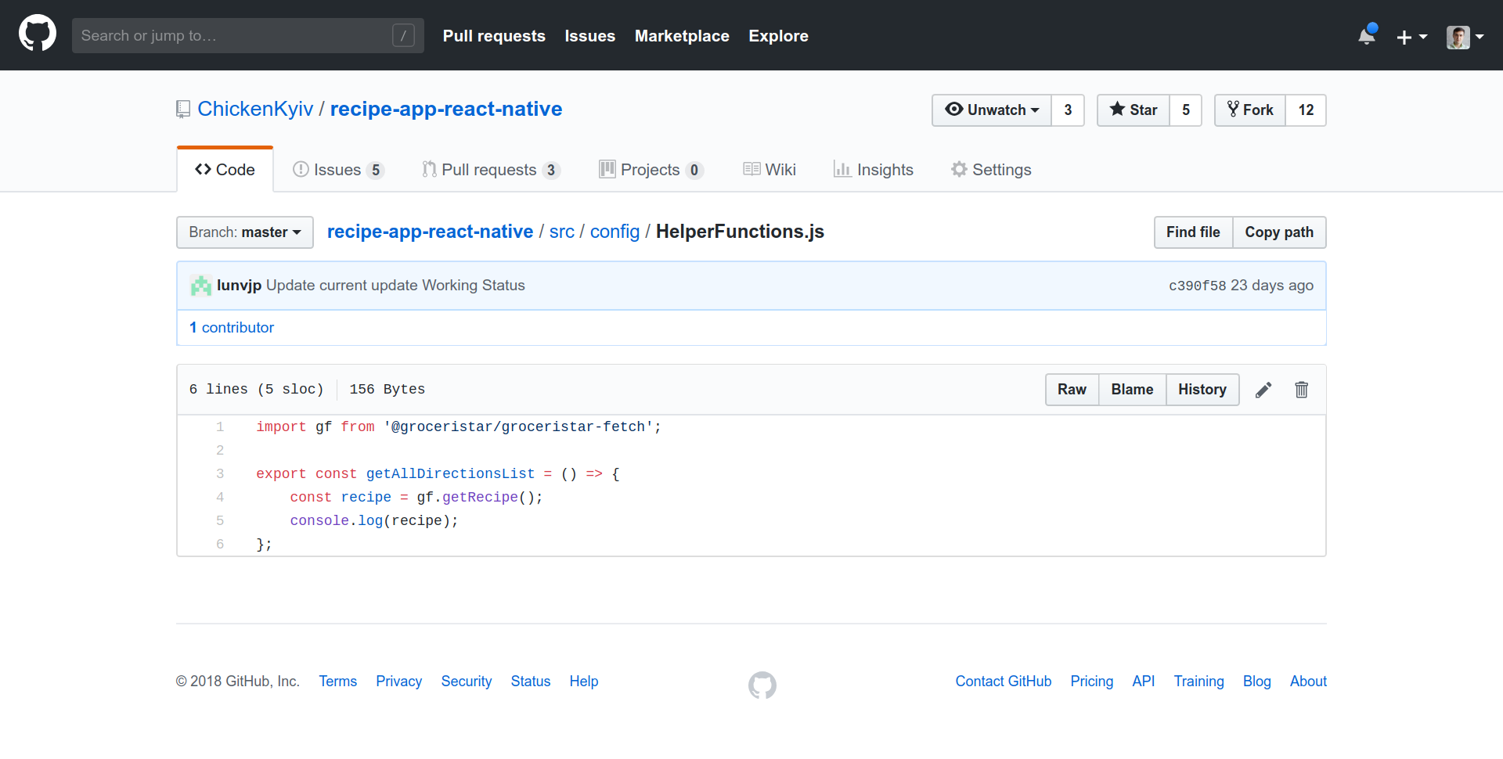Click the Copy path button

click(x=1279, y=232)
